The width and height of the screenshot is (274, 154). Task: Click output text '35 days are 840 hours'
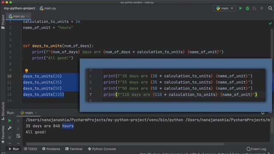click(50, 126)
